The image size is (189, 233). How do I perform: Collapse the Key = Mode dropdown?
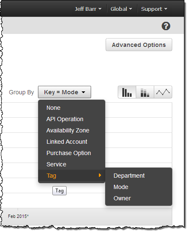(65, 92)
